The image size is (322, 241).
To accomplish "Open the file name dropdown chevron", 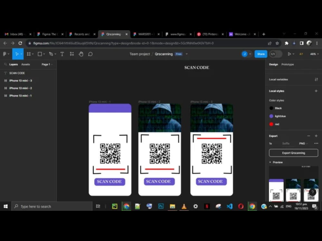I will click(187, 54).
